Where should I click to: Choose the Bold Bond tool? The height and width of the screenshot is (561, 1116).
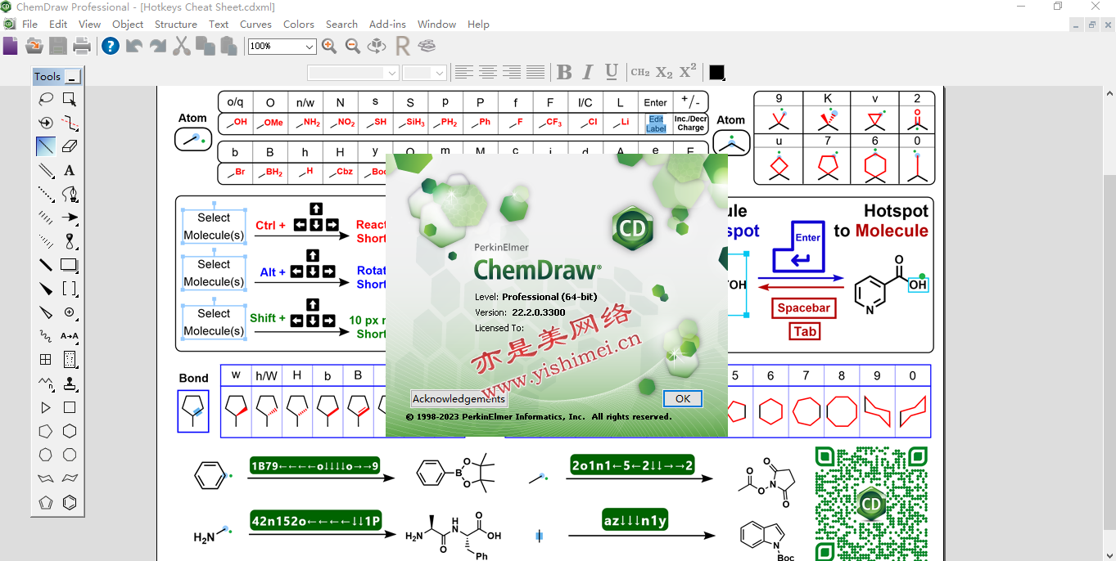pyautogui.click(x=46, y=265)
